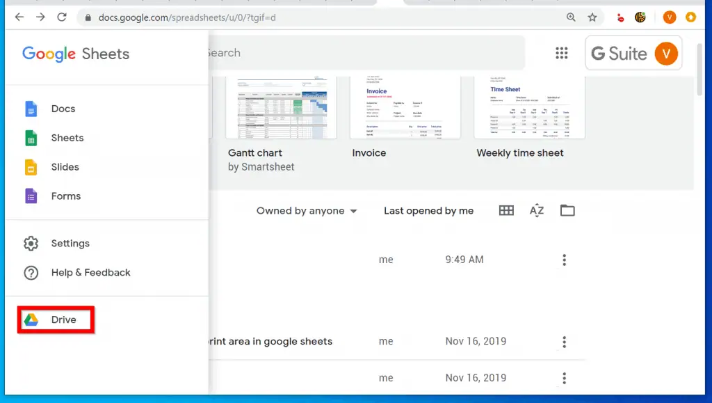Click the Settings gear icon
Image resolution: width=712 pixels, height=403 pixels.
[x=31, y=244]
